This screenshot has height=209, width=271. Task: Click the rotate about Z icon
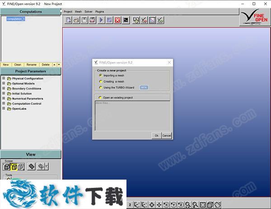point(181,205)
